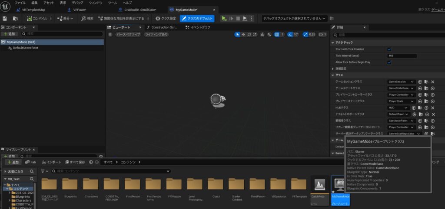This screenshot has height=209, width=445.
Task: Switch to the VRTemplateMap tab
Action: click(33, 10)
